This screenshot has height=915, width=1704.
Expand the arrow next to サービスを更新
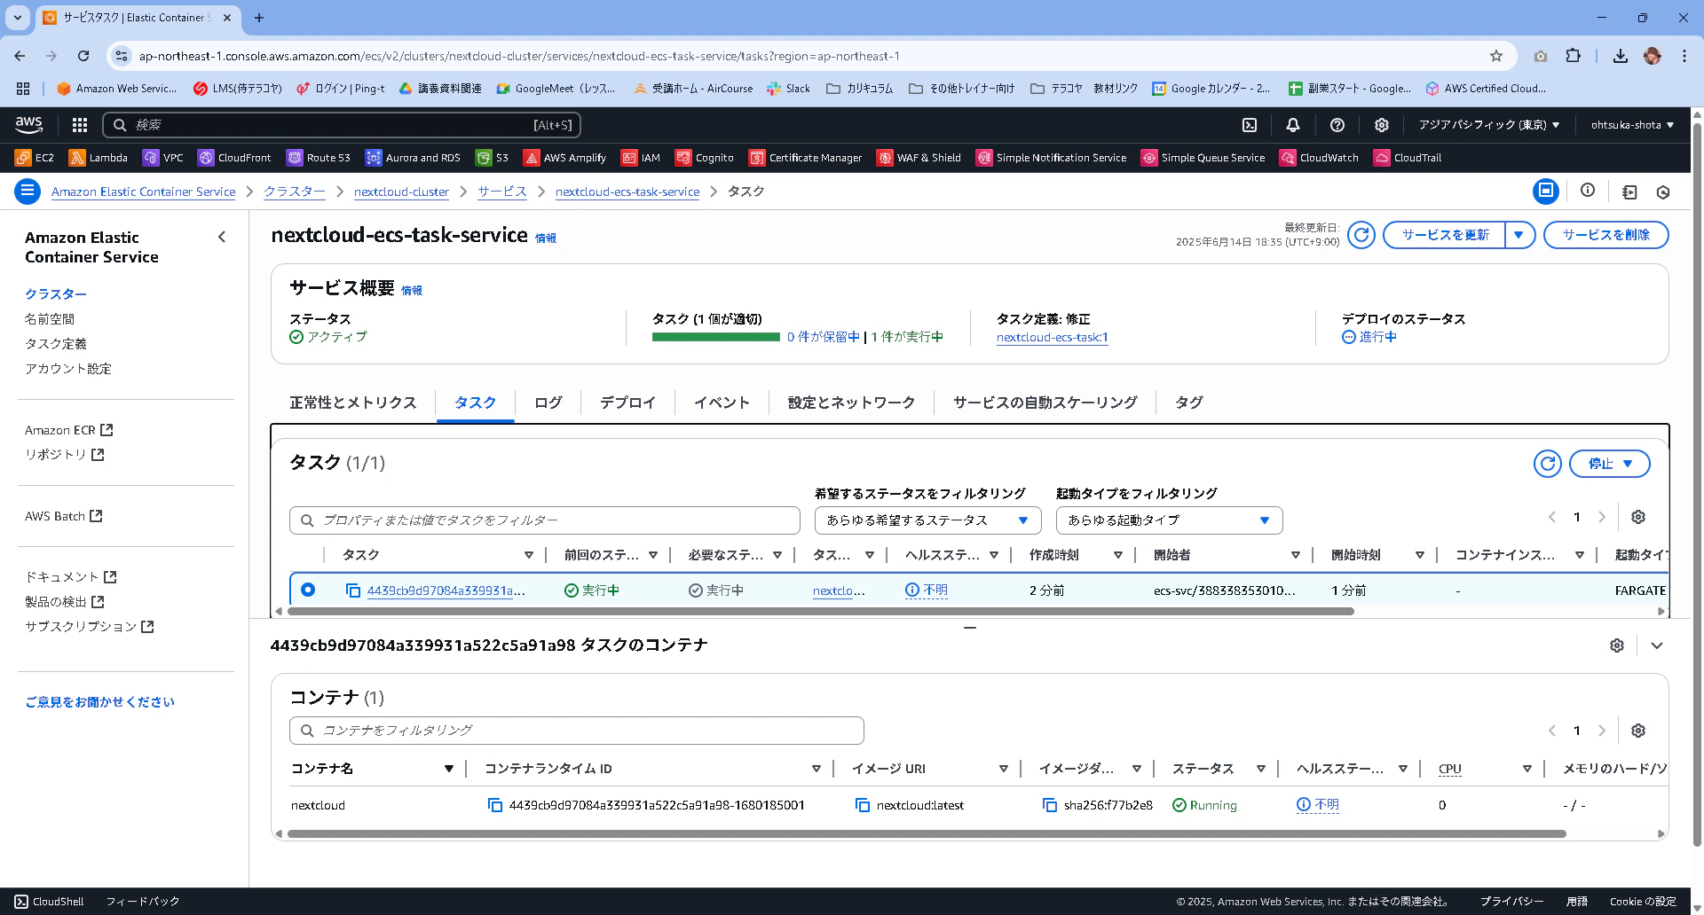point(1519,235)
